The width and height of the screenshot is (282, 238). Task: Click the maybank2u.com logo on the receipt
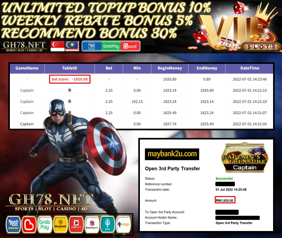coord(172,154)
